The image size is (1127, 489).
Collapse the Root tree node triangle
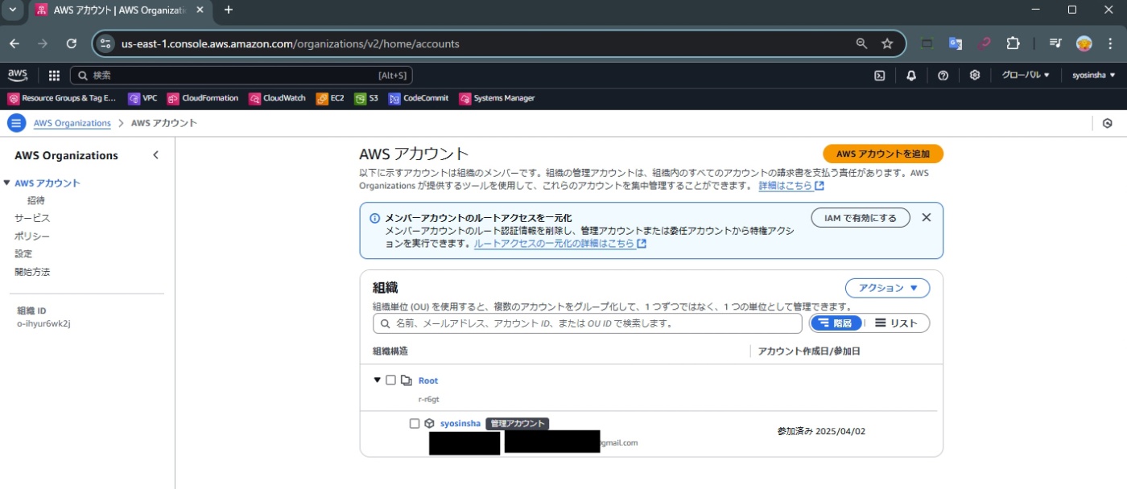pos(377,380)
